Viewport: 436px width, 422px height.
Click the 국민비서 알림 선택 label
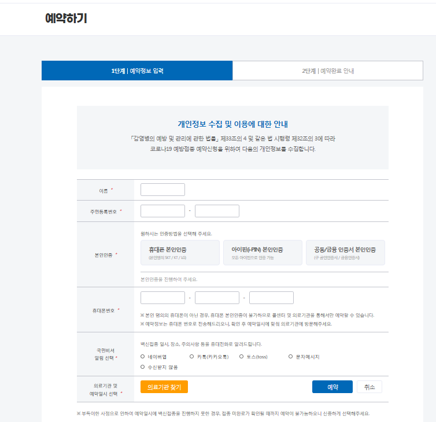[105, 354]
